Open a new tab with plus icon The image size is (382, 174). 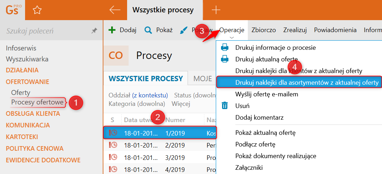[x=216, y=10]
